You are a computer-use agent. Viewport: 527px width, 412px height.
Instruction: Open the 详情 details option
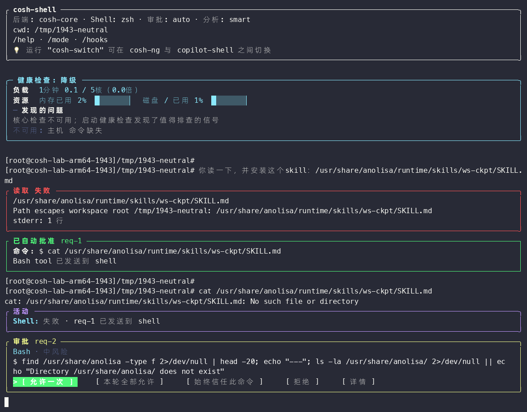click(x=358, y=382)
